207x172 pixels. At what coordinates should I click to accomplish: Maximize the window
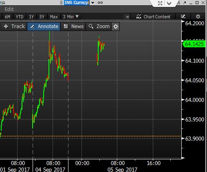pyautogui.click(x=197, y=3)
